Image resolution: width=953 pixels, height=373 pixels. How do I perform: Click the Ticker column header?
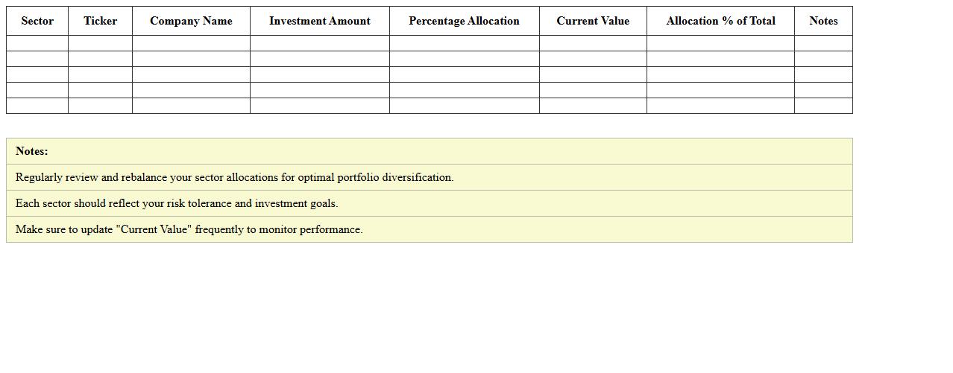100,21
